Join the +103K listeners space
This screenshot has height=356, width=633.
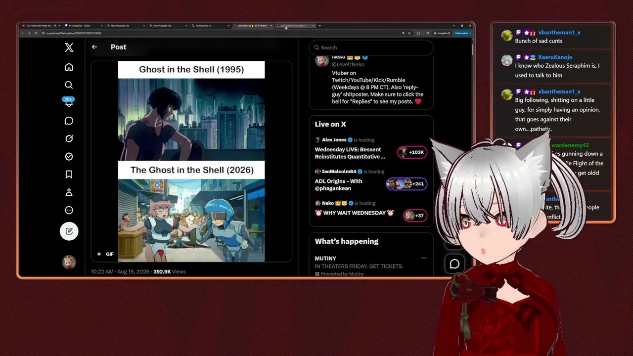point(412,152)
